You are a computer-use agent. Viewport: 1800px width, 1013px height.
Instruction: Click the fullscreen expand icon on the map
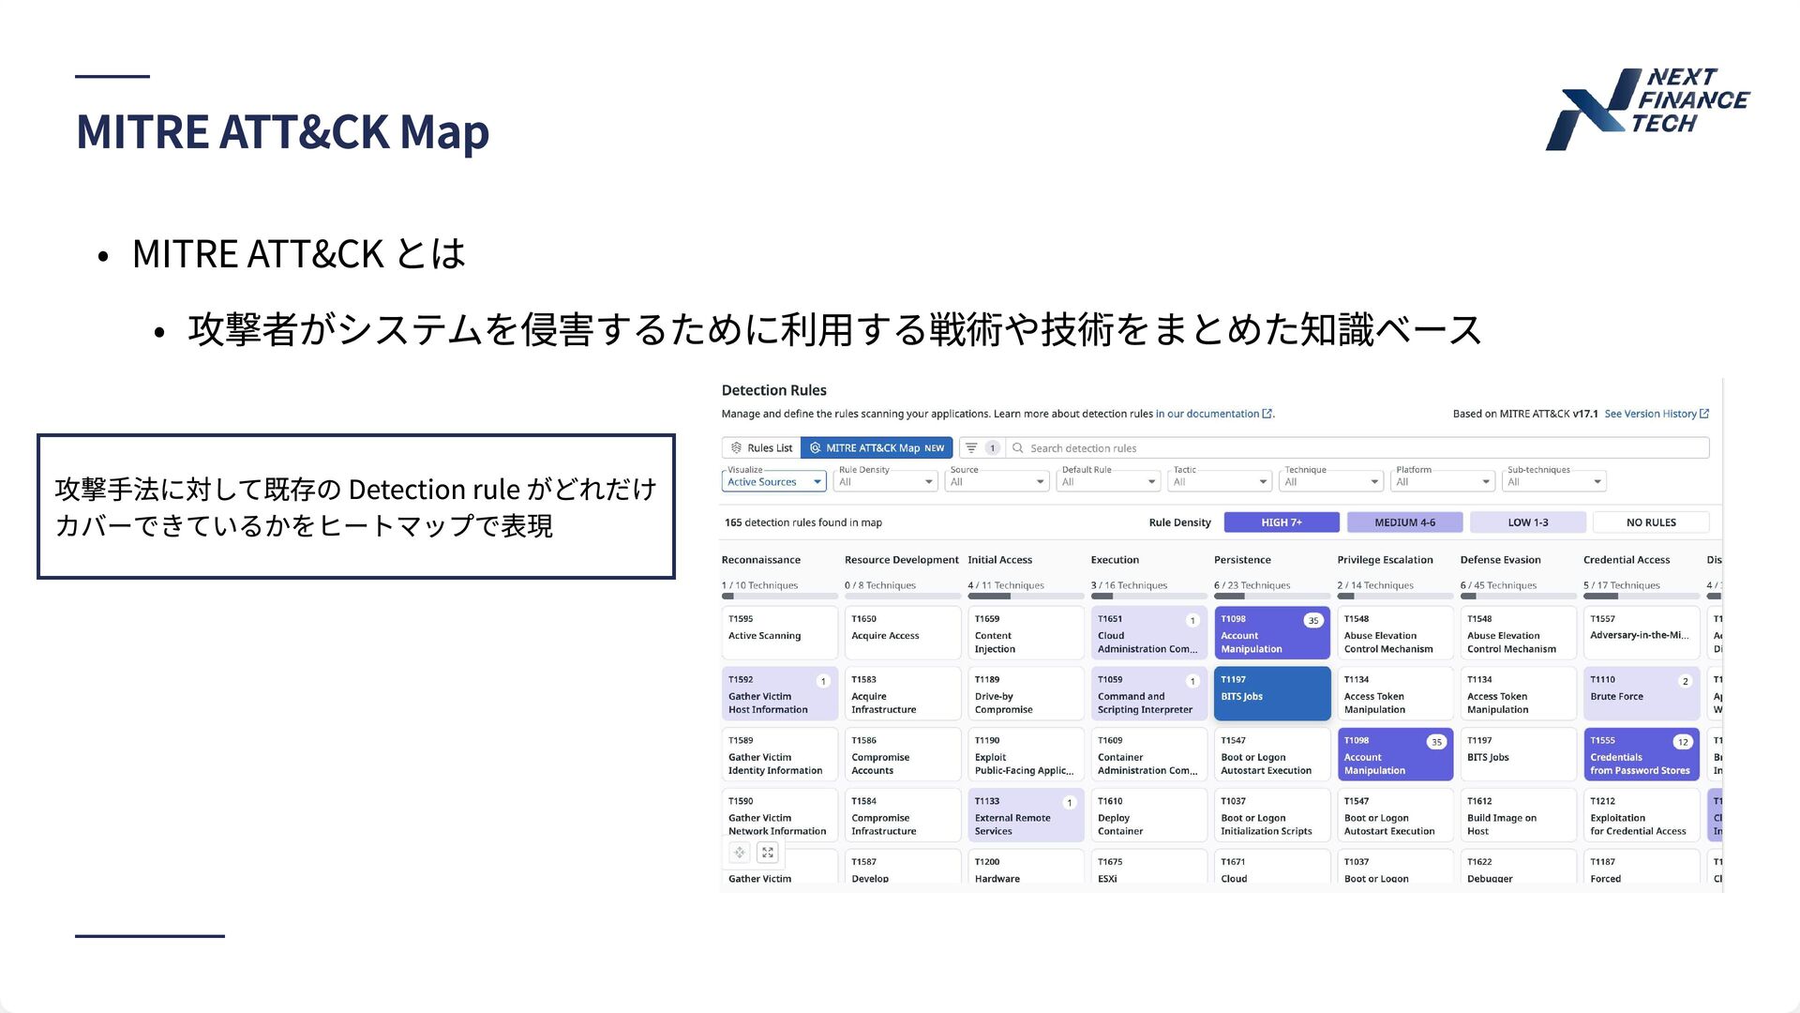[x=768, y=853]
